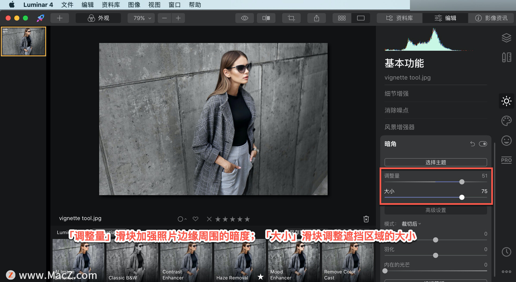Open the 窗口 menu
516x282 pixels.
click(174, 5)
